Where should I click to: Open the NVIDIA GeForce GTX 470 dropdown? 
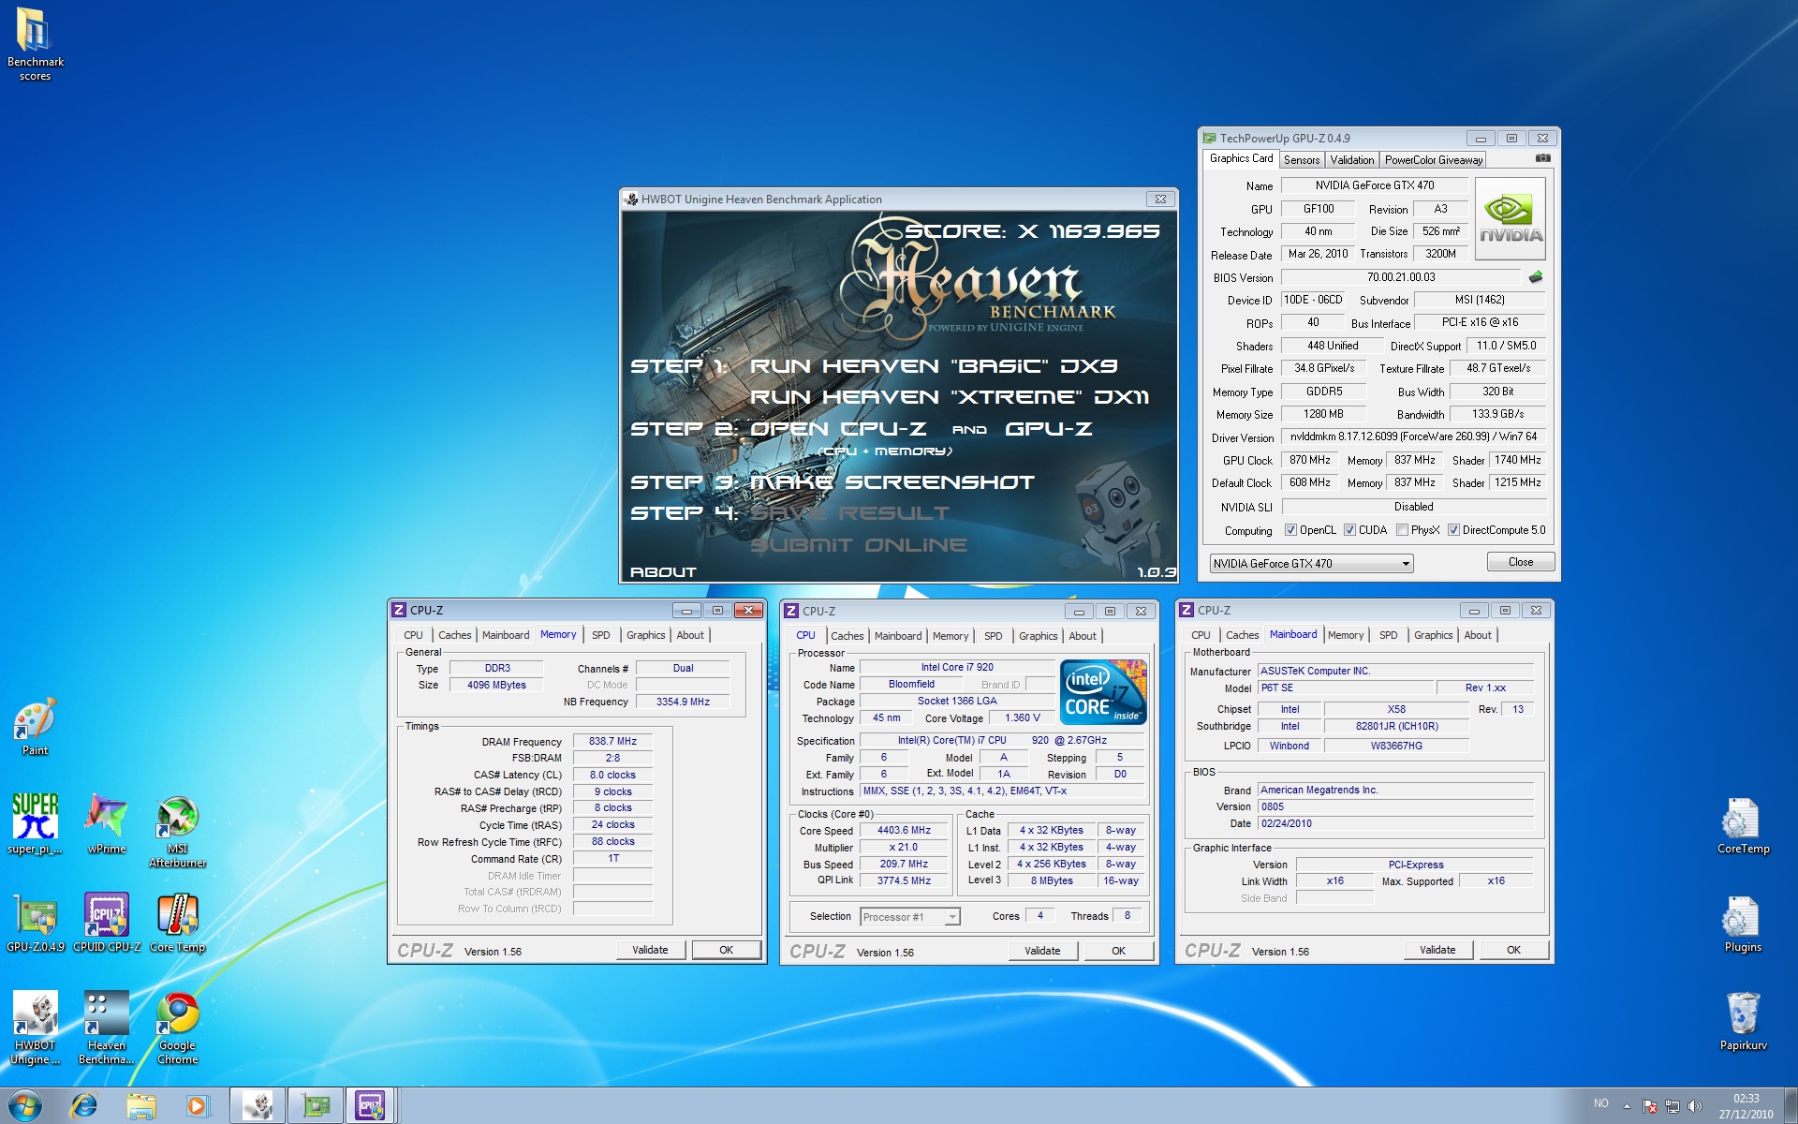coord(1311,563)
